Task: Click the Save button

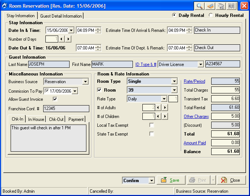Action: tap(171, 180)
